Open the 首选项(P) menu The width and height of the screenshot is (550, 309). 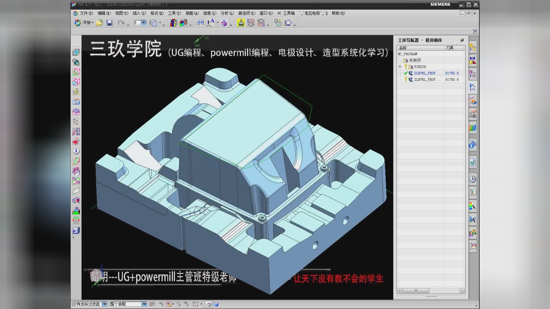pos(247,13)
